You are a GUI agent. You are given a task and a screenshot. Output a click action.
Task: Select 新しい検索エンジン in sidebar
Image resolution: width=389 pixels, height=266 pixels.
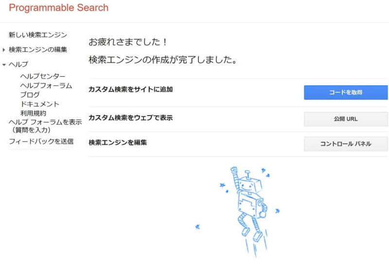point(38,35)
